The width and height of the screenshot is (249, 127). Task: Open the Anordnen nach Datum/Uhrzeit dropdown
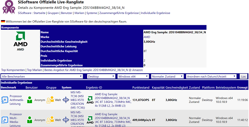coord(211,77)
